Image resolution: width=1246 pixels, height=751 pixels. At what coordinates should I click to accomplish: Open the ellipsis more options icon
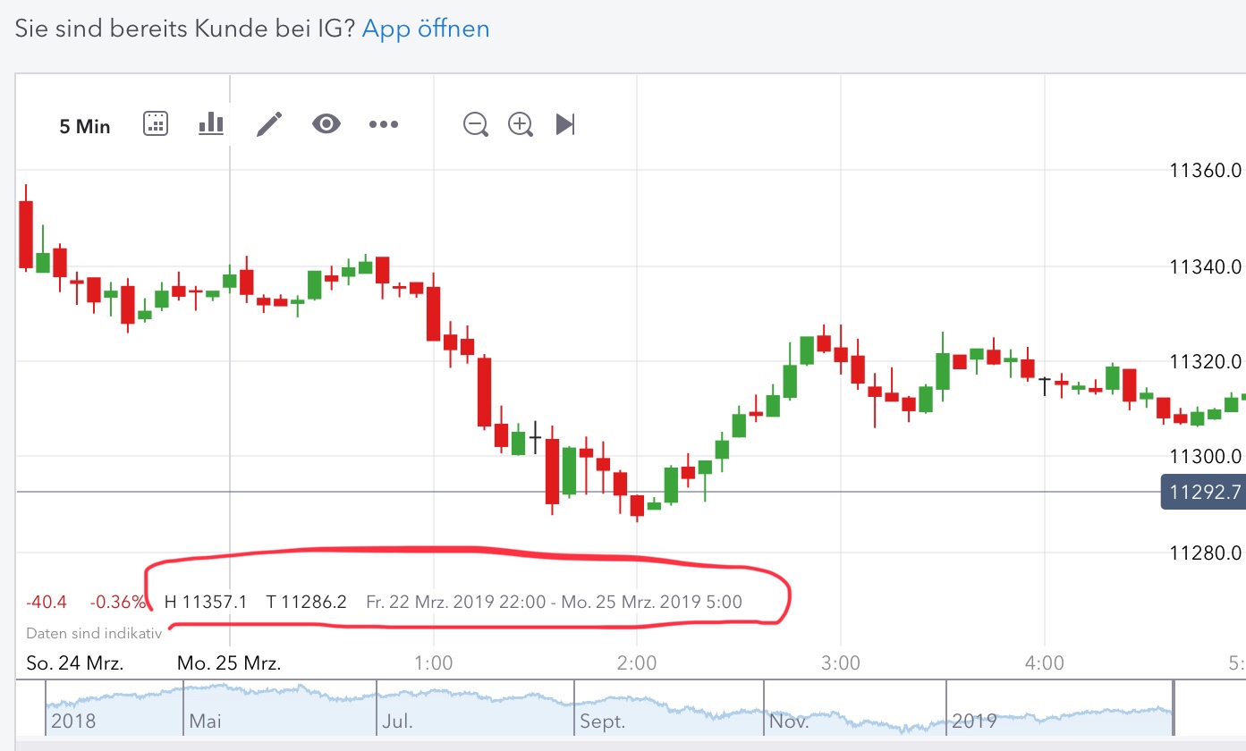coord(383,125)
